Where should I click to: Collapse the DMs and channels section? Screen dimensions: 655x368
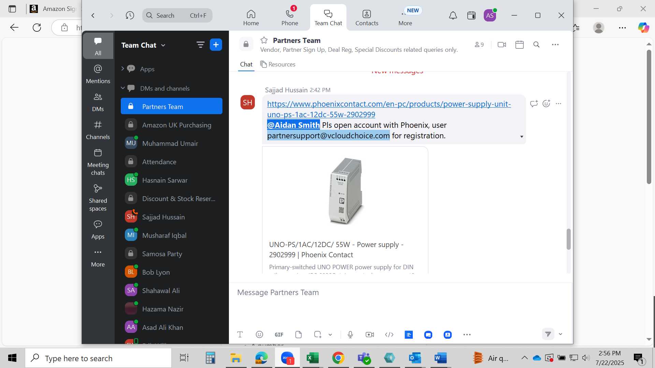122,88
